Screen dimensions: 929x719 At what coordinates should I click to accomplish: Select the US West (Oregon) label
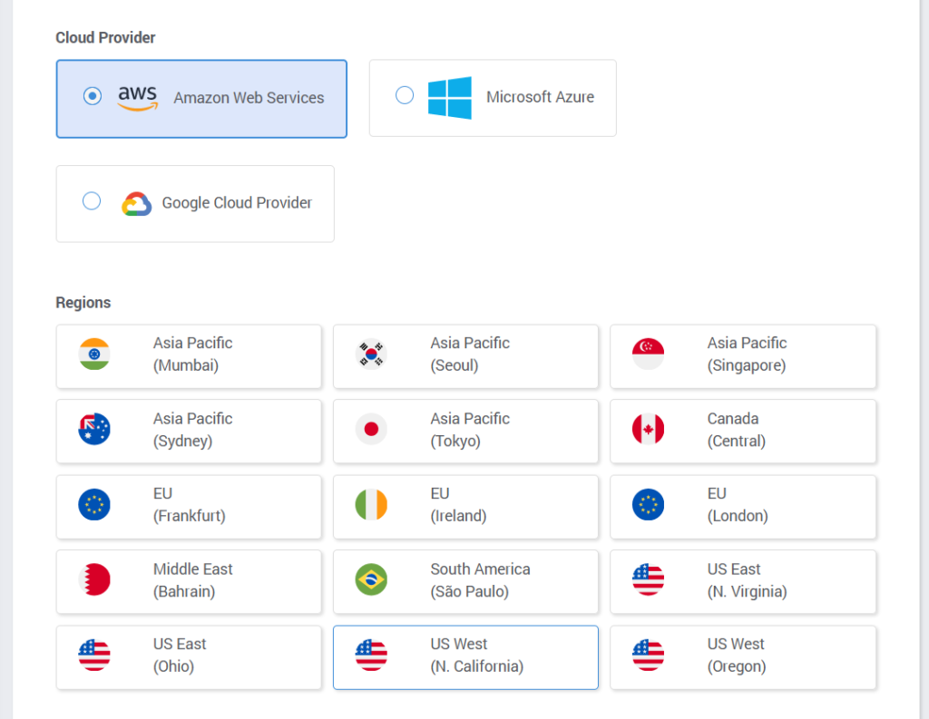[737, 655]
